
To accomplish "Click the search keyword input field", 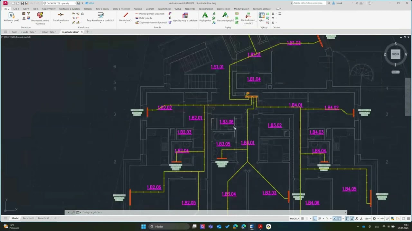I will pyautogui.click(x=309, y=3).
